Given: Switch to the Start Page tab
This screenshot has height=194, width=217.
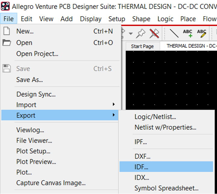Looking at the screenshot, I should (142, 46).
